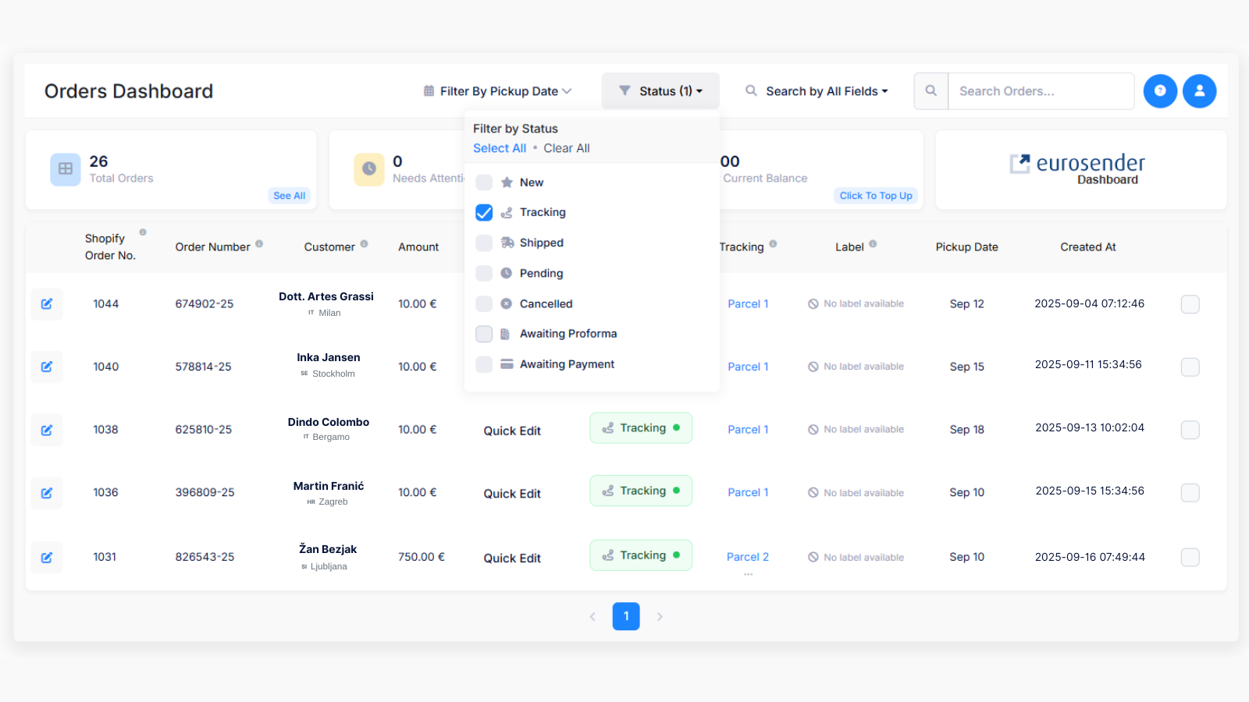1249x702 pixels.
Task: Check the New status filter
Action: (x=484, y=182)
